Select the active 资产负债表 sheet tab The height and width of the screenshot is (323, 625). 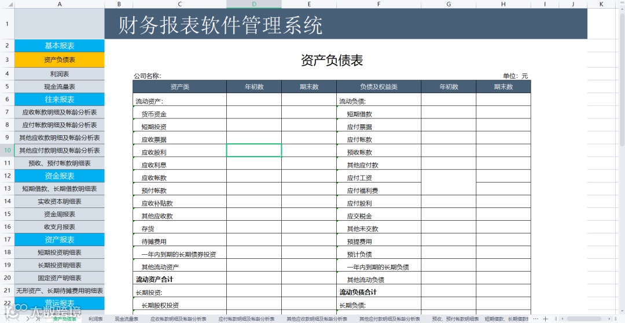coord(64,319)
